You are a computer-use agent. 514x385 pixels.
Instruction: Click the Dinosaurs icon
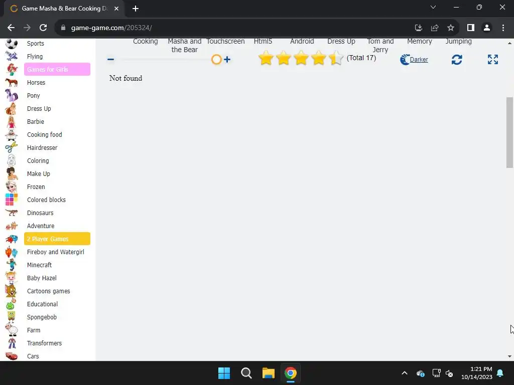(x=12, y=213)
